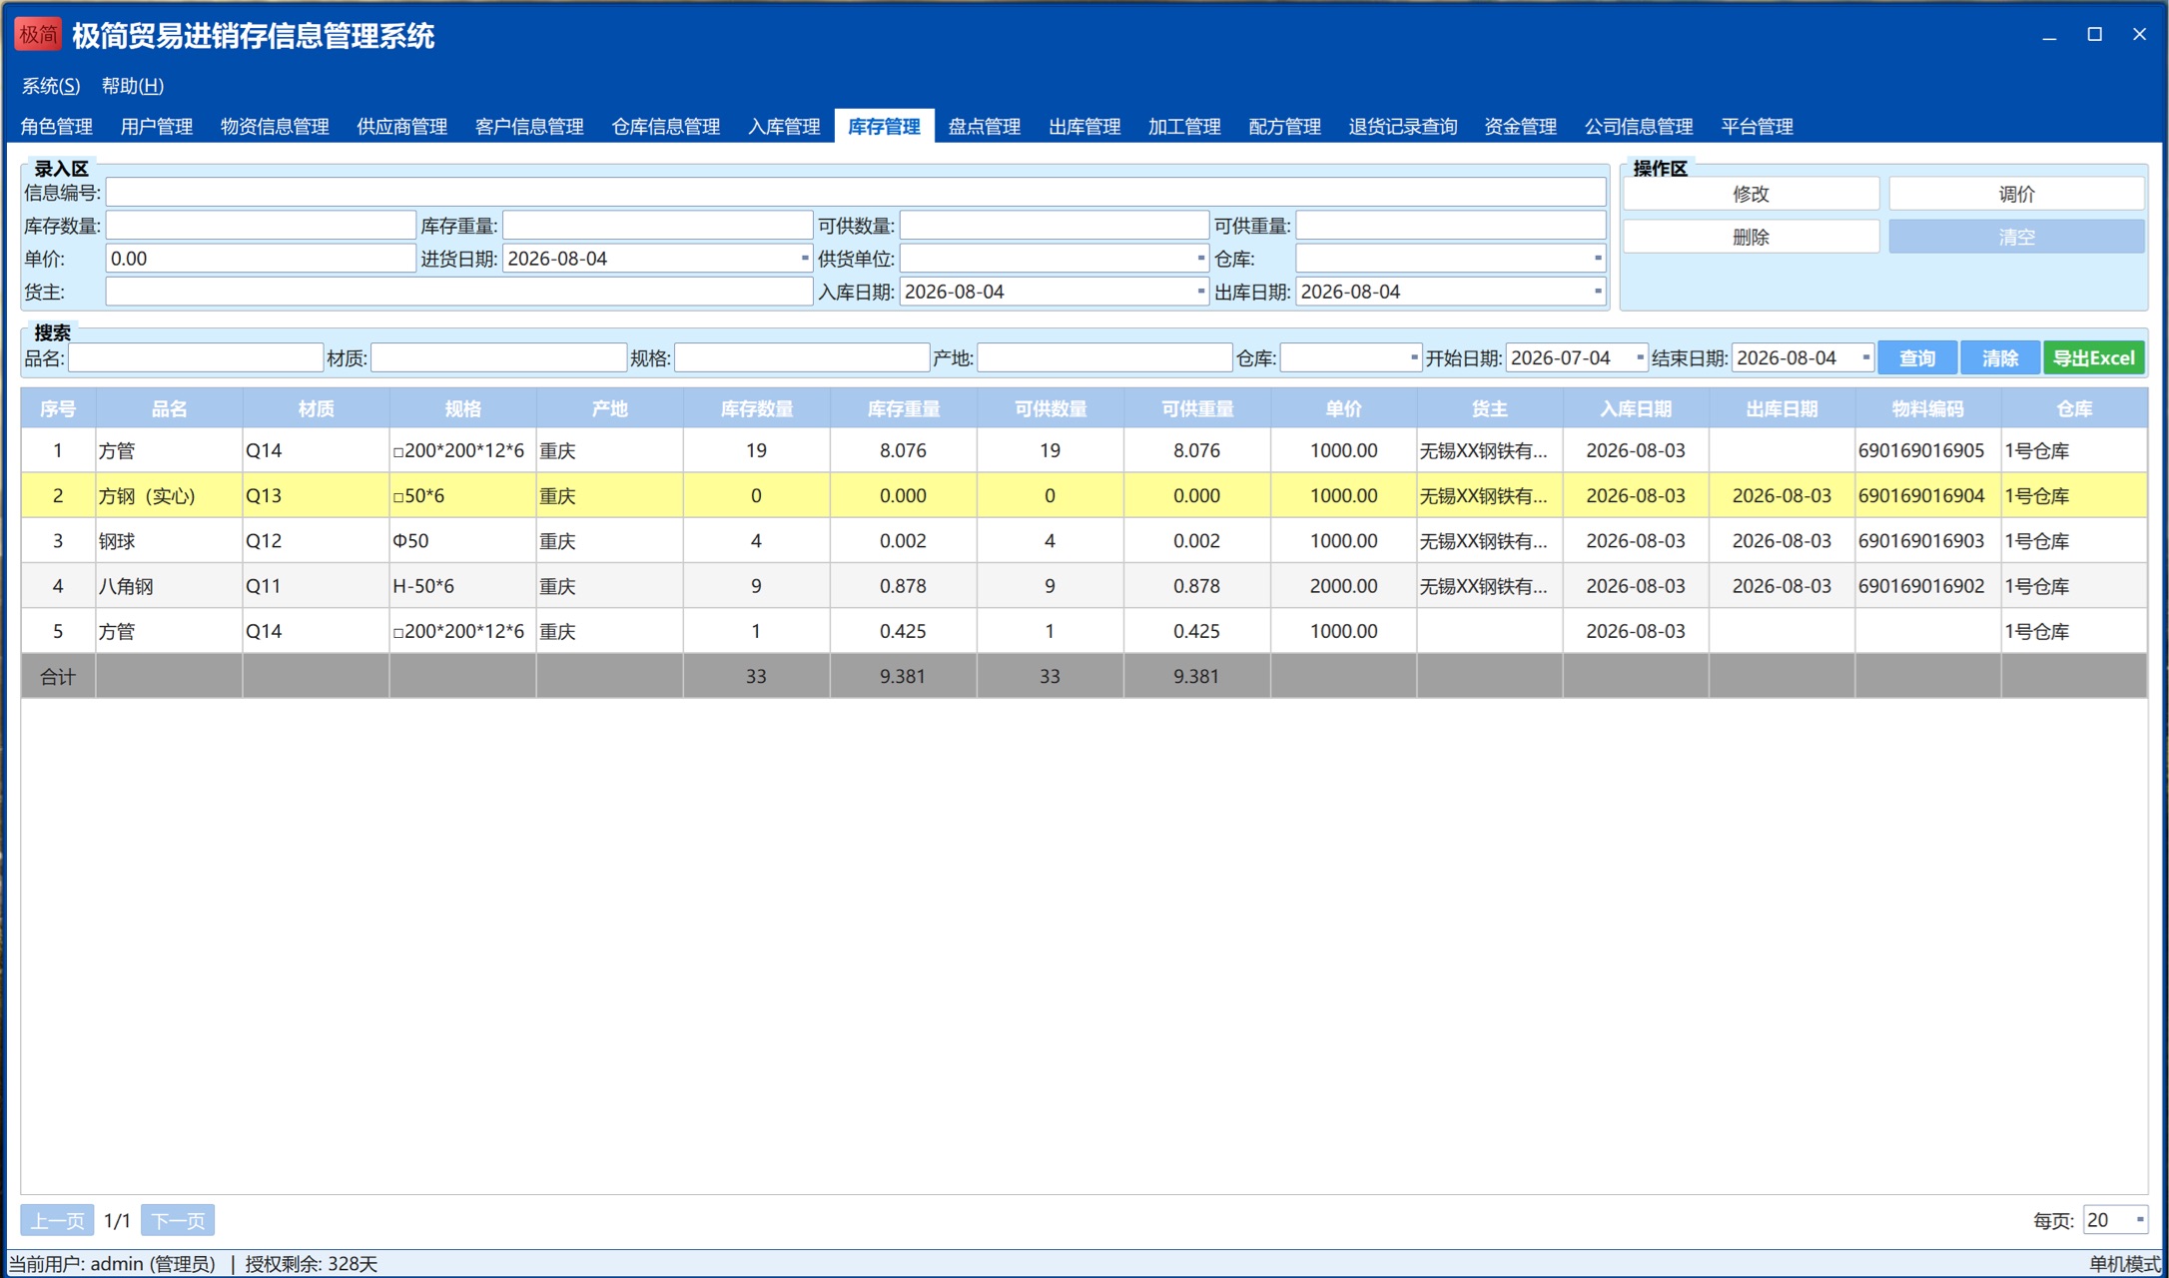This screenshot has width=2169, height=1278.
Task: Click the 清除 button in search bar
Action: point(2000,357)
